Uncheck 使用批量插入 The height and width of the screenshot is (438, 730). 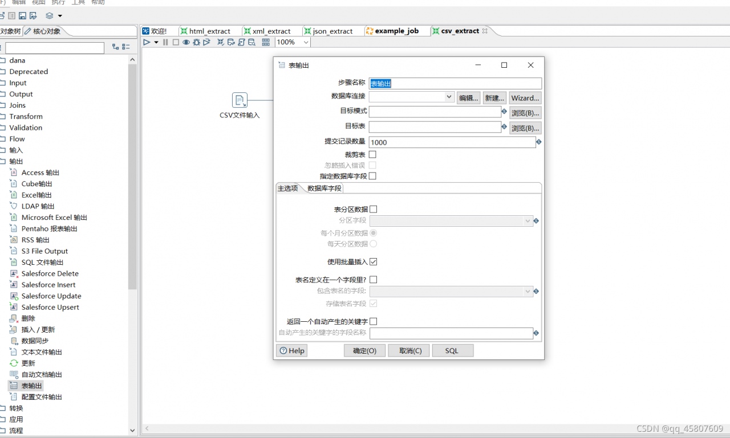pos(374,262)
